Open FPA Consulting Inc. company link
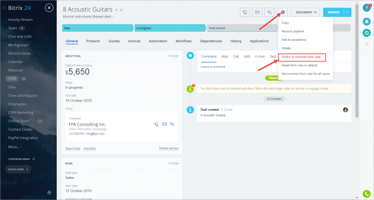This screenshot has width=374, height=200. [x=87, y=124]
